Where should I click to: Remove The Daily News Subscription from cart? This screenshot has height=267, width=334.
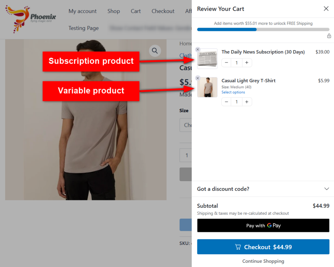198,49
